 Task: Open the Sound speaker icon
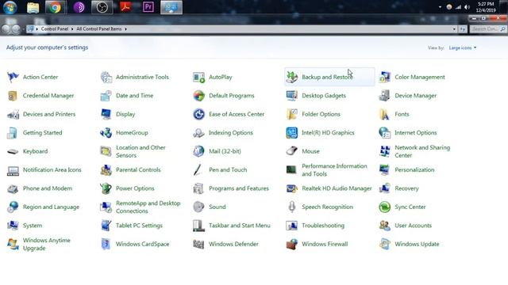click(198, 207)
